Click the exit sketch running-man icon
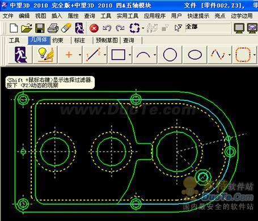 tap(20, 55)
